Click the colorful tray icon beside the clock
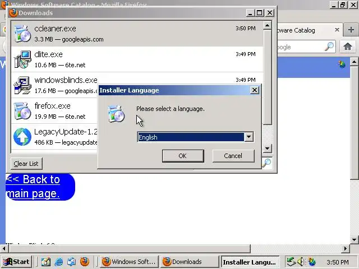359x269 pixels. point(311,262)
